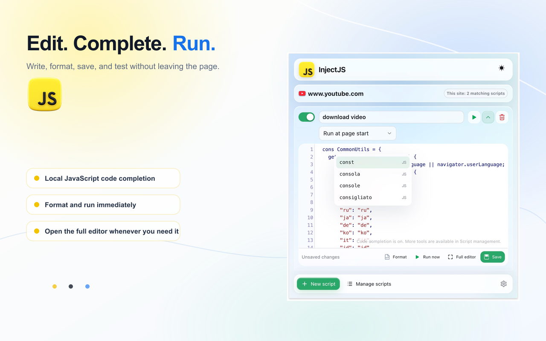Screen dimensions: 546x341
Task: Place cursor on code line 'cons CommonUtils = {'
Action: pyautogui.click(x=352, y=150)
